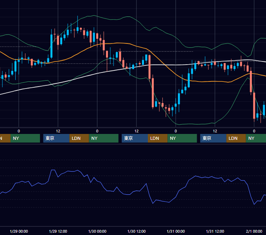
Task: Click the 1/30 00:00 time axis label
Action: [97, 231]
